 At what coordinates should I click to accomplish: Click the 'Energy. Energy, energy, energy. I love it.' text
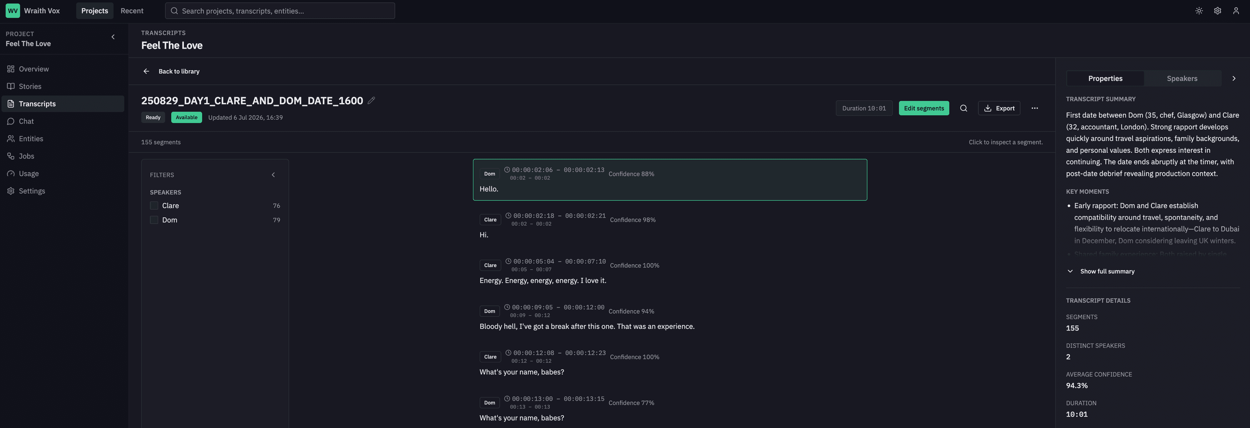[x=543, y=281]
